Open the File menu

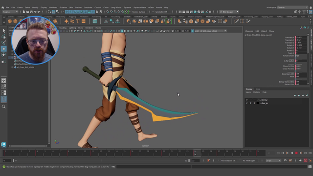click(x=7, y=8)
